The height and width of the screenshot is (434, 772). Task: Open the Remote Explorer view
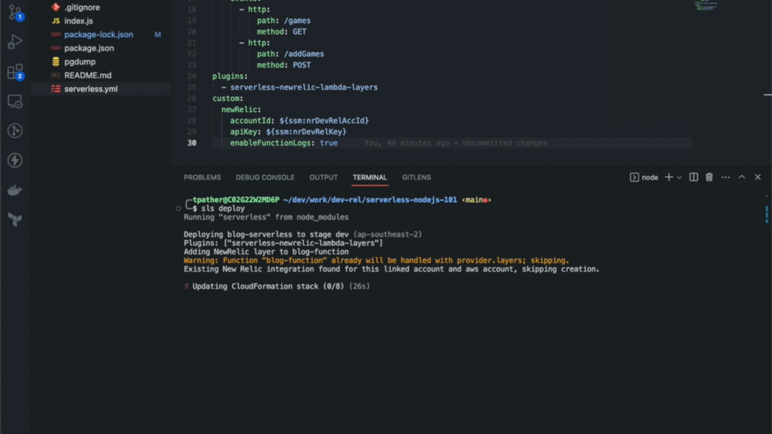click(15, 101)
